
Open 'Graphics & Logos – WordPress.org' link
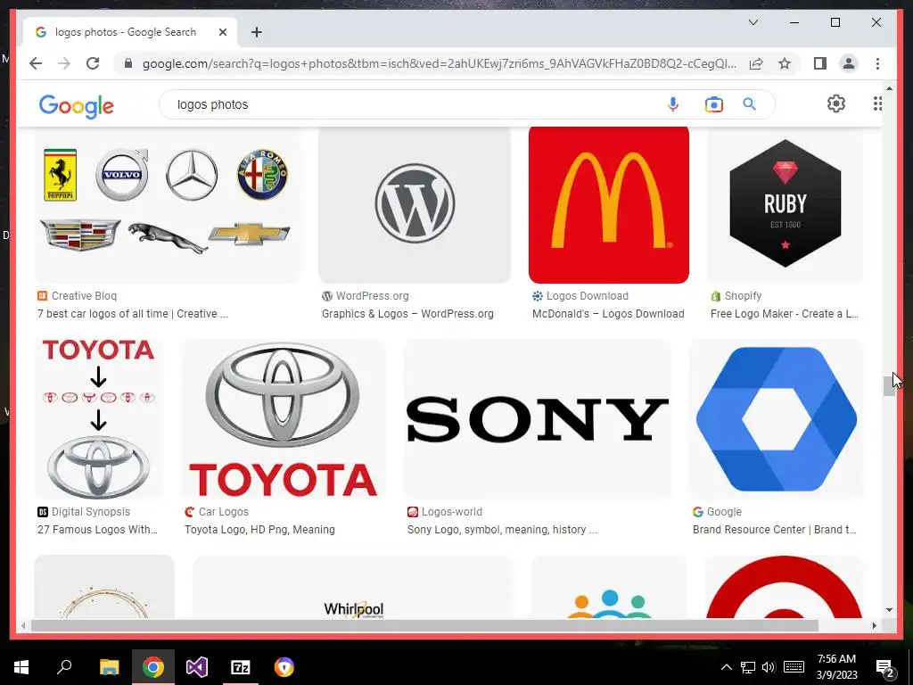407,313
